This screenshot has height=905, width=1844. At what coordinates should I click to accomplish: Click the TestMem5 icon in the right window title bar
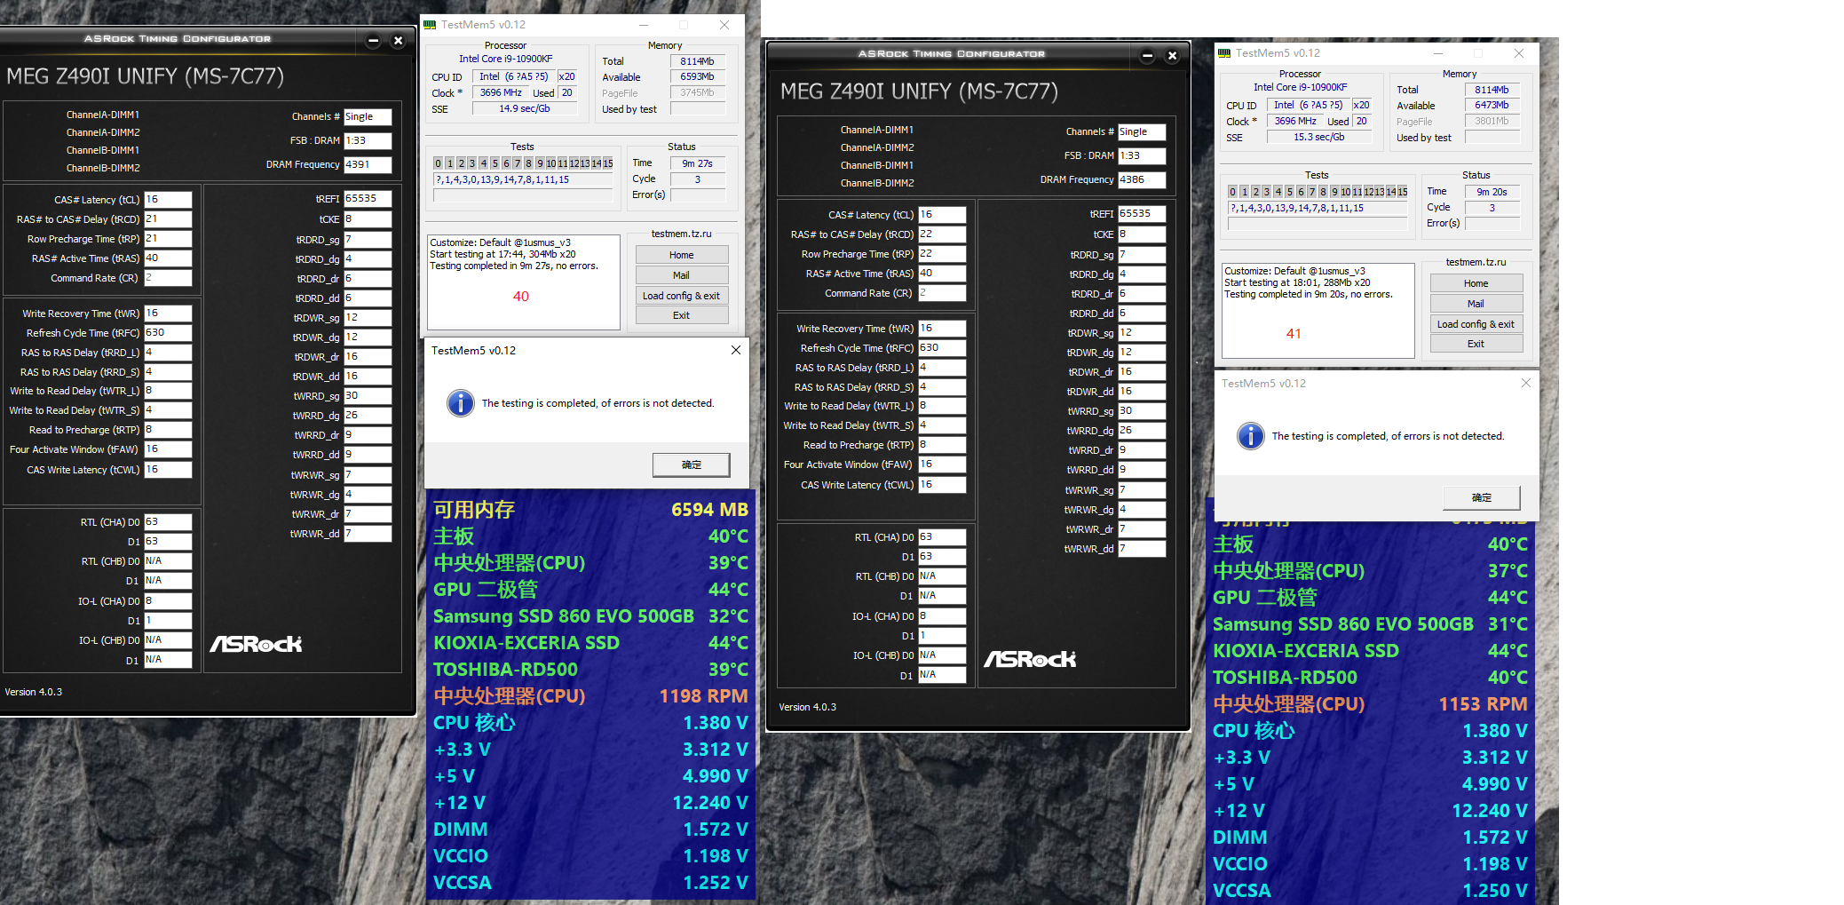coord(1225,53)
